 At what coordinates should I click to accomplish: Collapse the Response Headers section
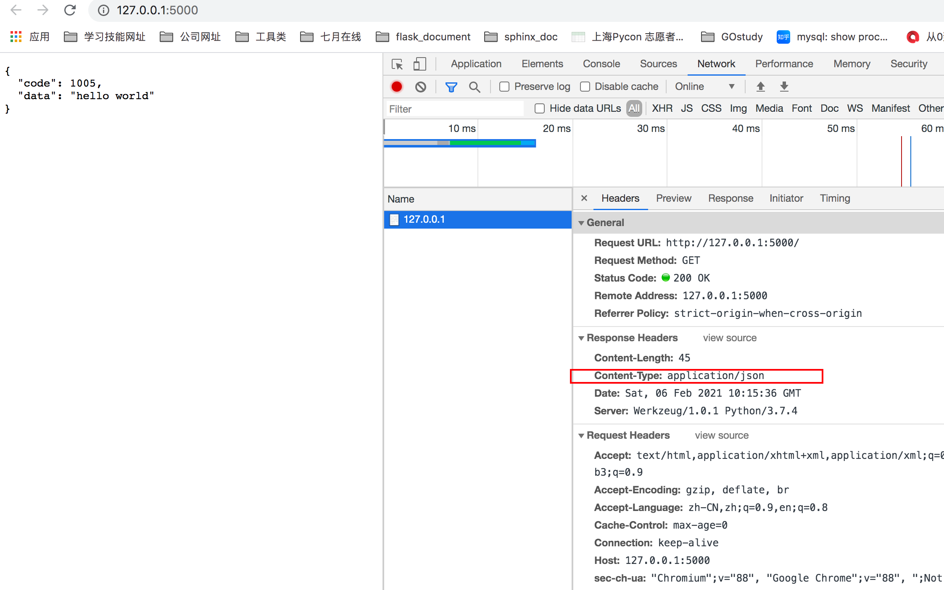coord(581,338)
